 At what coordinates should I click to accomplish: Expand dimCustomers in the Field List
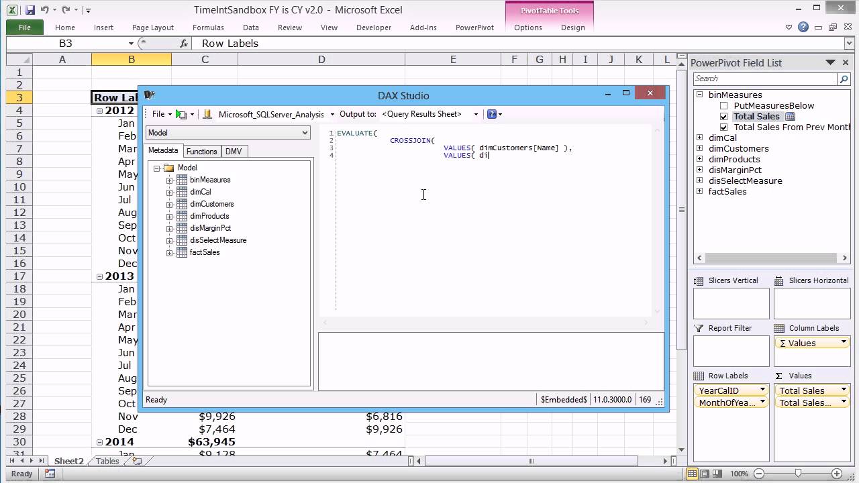[x=700, y=148]
